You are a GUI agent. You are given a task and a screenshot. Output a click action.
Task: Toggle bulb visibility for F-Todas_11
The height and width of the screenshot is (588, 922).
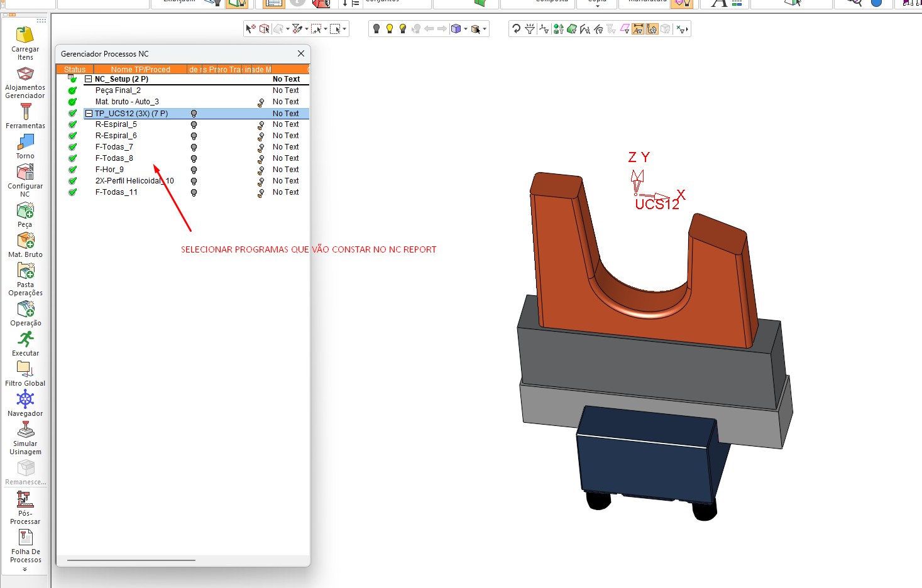click(194, 193)
